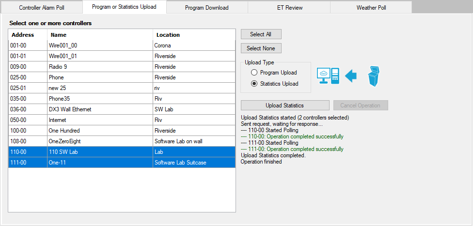This screenshot has height=226, width=473.
Task: Click address cell 111-00
Action: click(28, 163)
